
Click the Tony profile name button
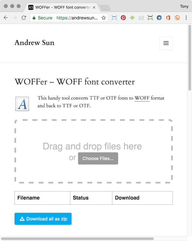(x=184, y=6)
